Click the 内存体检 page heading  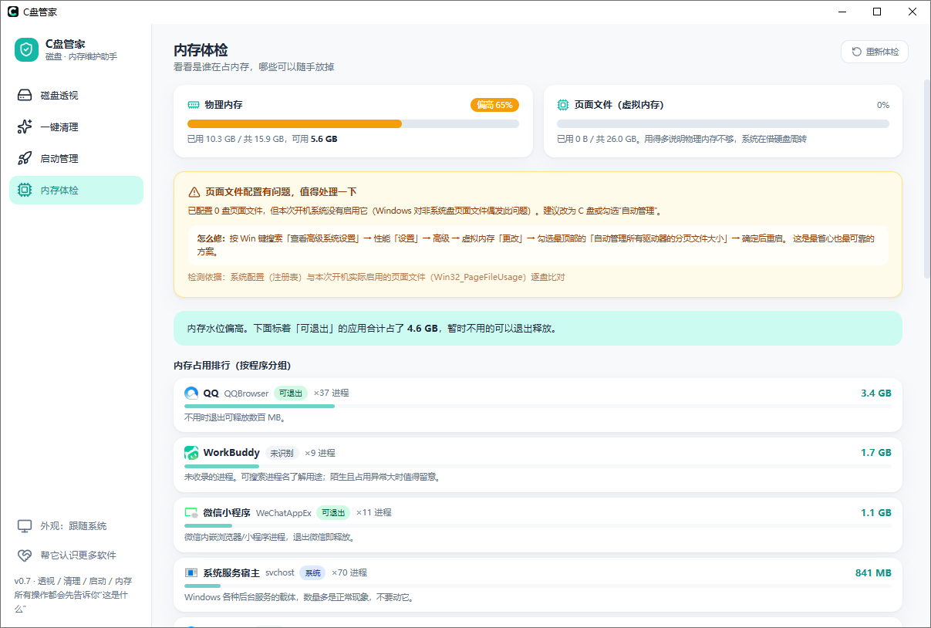tap(201, 50)
